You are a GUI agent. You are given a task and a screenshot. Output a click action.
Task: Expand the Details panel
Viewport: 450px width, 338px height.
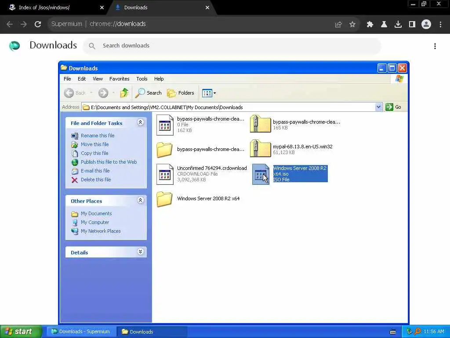pyautogui.click(x=140, y=252)
